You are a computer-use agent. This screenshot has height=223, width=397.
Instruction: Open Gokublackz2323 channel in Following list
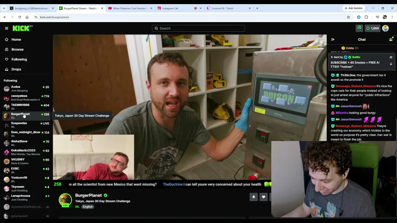[x=26, y=152]
